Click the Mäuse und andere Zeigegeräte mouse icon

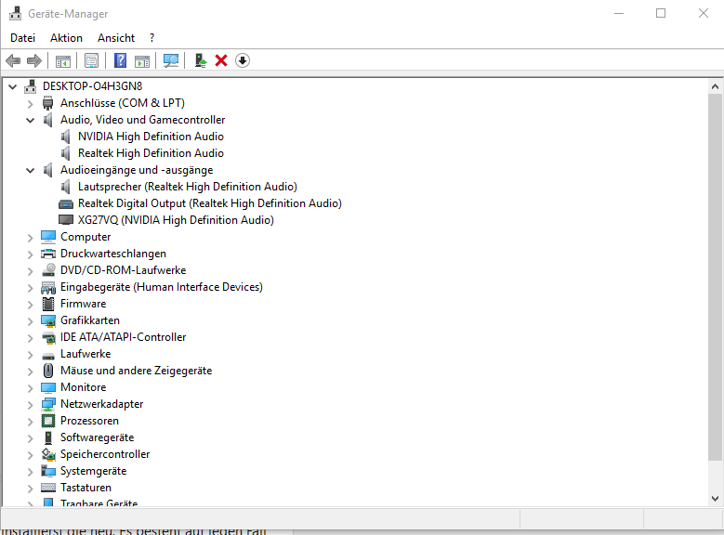48,371
